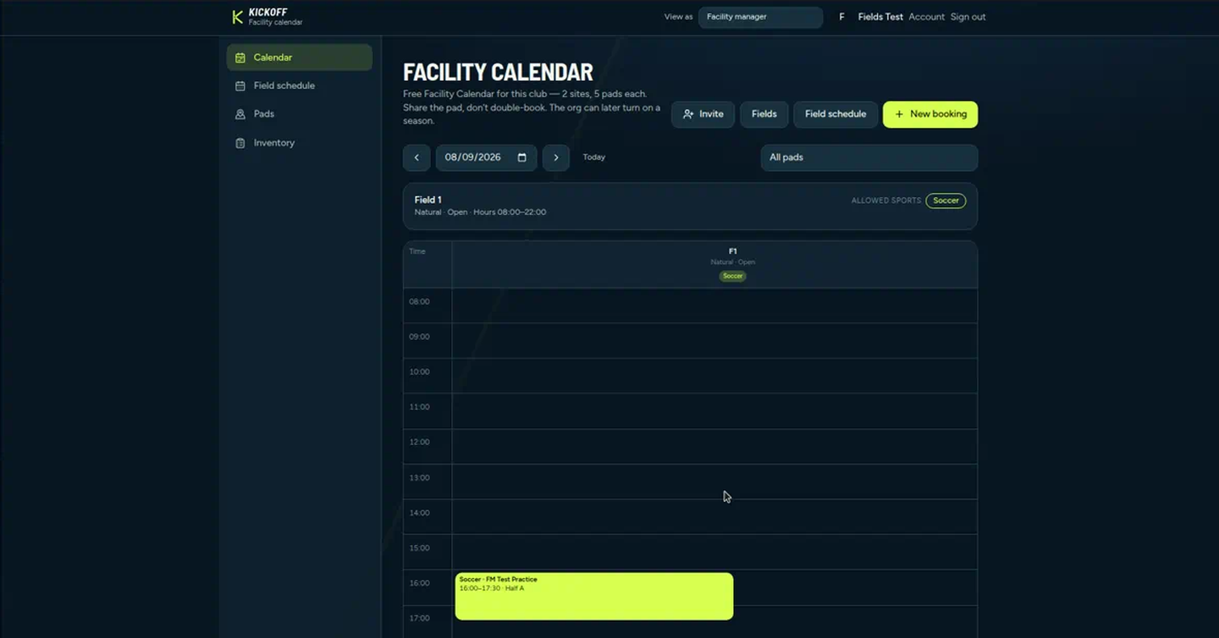1219x638 pixels.
Task: Open the Calendar sidebar item
Action: 300,58
